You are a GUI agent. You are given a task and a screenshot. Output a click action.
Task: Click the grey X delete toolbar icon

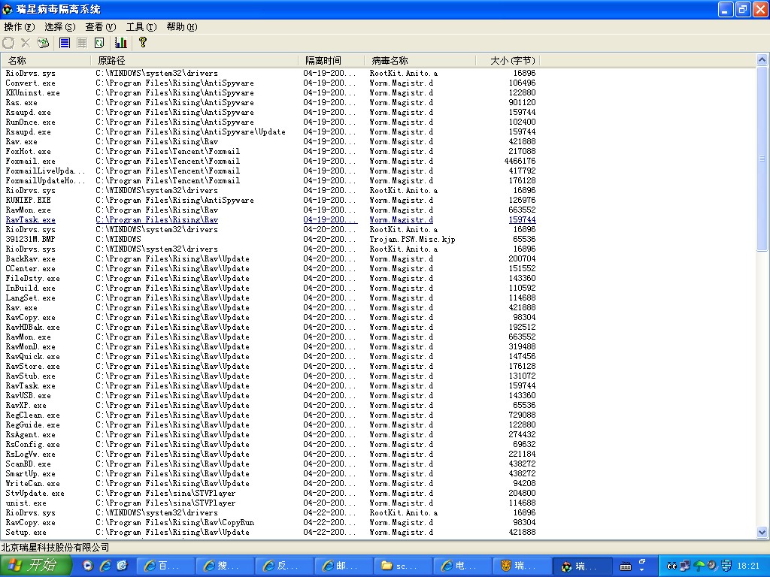pos(26,43)
